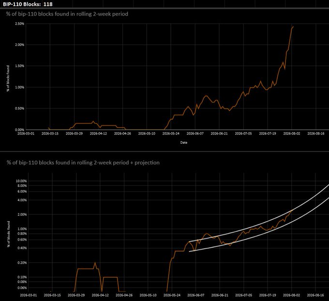
Task: Click the 8.00% y-axis tick label
Action: pyautogui.click(x=22, y=186)
